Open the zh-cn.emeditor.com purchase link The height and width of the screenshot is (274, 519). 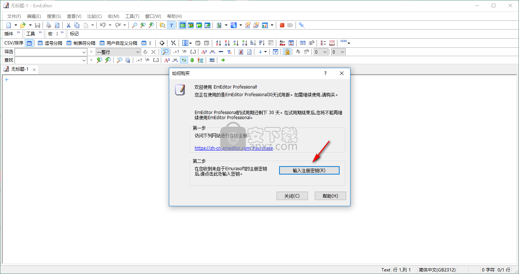234,148
